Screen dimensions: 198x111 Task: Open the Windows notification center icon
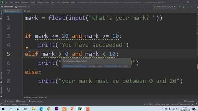pyautogui.click(x=194, y=109)
